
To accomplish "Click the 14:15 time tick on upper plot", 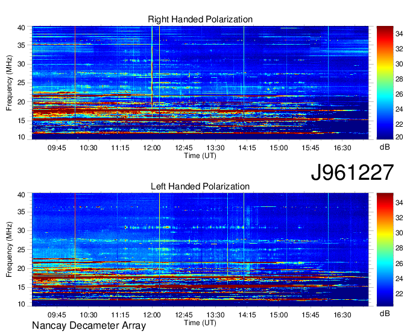I will click(x=247, y=148).
